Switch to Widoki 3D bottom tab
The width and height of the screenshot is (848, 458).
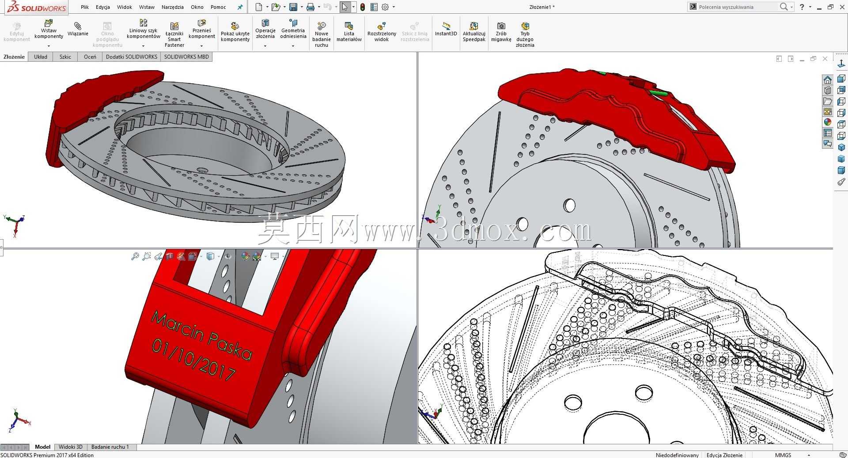tap(71, 447)
